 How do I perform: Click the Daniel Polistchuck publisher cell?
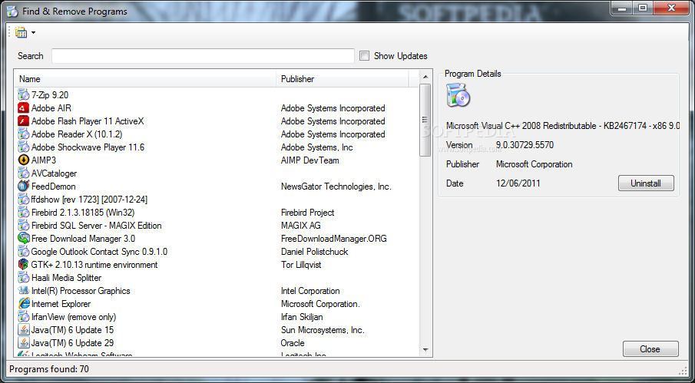click(x=314, y=252)
